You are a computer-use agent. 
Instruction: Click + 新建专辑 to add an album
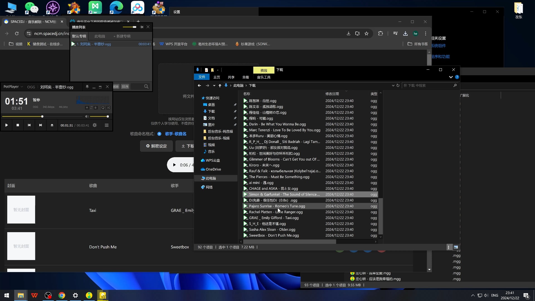[122, 36]
